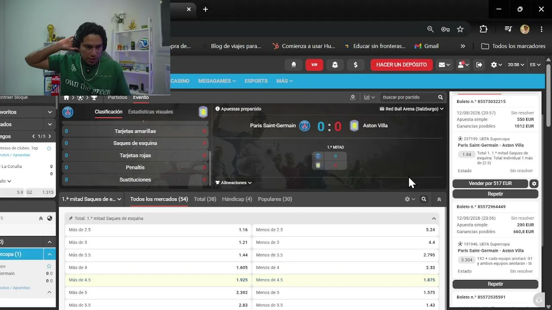Collapse all markets with double chevron
The width and height of the screenshot is (552, 310).
439,199
